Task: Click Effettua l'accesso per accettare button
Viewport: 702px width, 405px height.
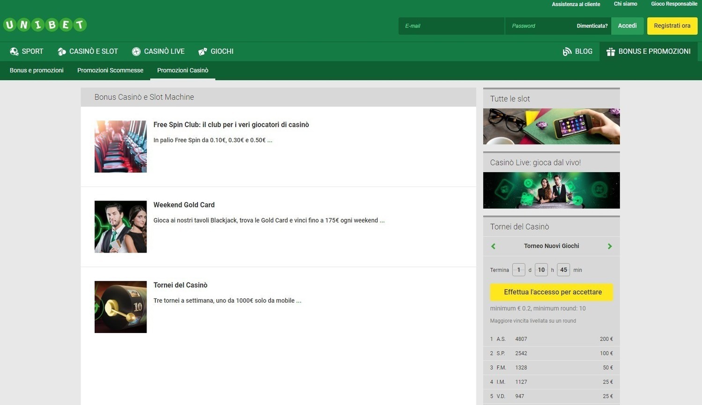Action: click(551, 292)
